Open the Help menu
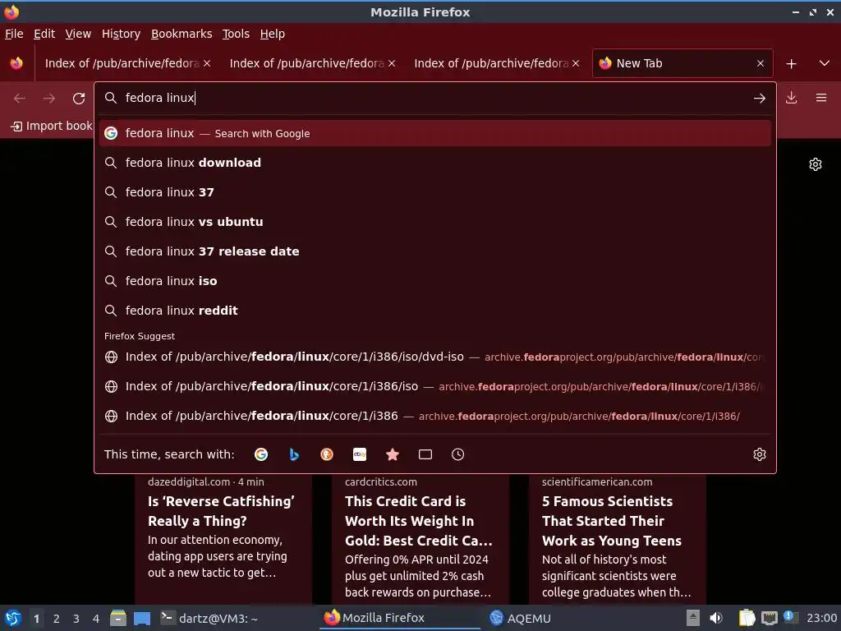The image size is (841, 631). point(273,34)
